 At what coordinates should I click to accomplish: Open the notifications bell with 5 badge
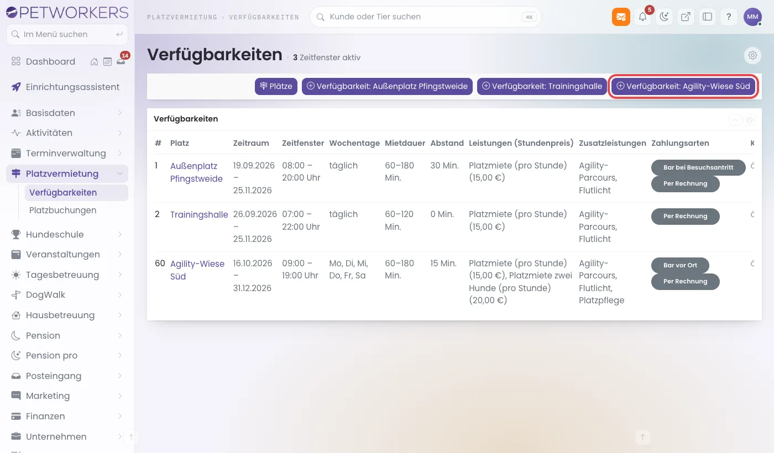coord(642,17)
